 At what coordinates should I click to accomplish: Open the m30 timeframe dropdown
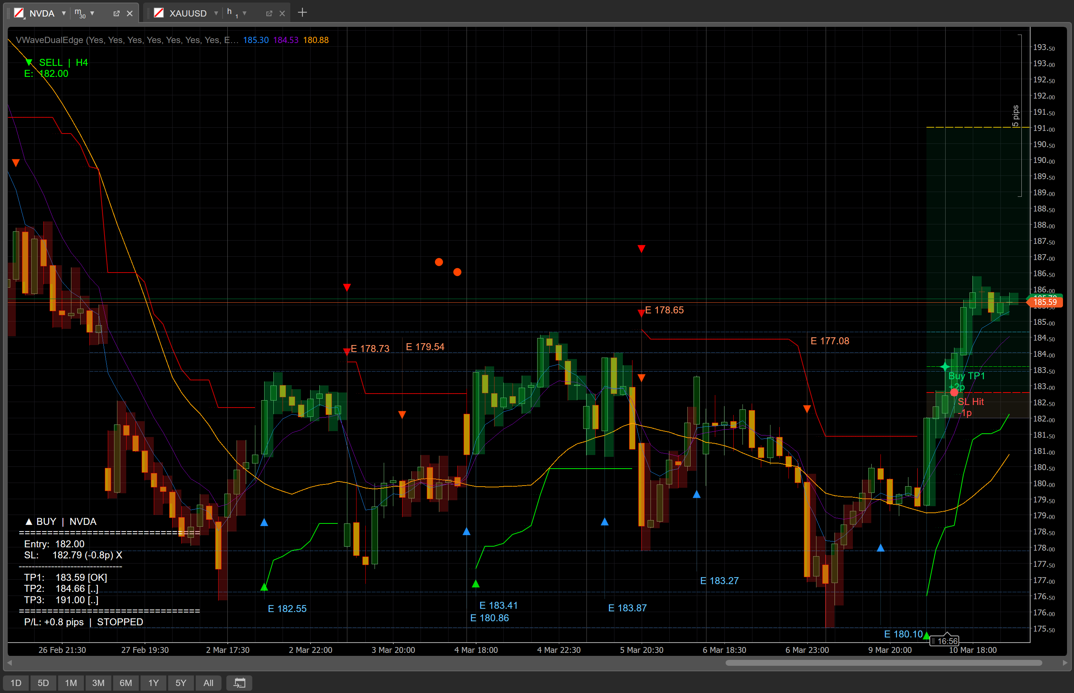coord(92,13)
